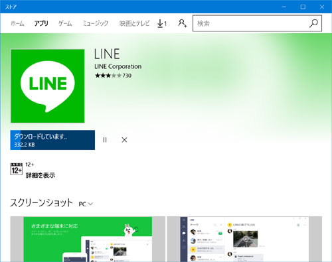The height and width of the screenshot is (262, 332).
Task: Click the 730 ratings count
Action: [x=127, y=76]
